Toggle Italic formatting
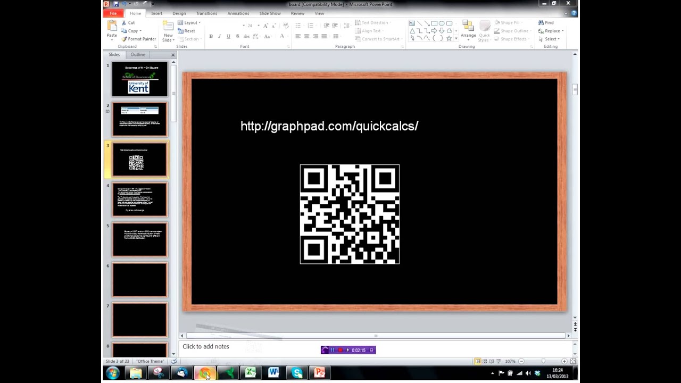 [220, 36]
